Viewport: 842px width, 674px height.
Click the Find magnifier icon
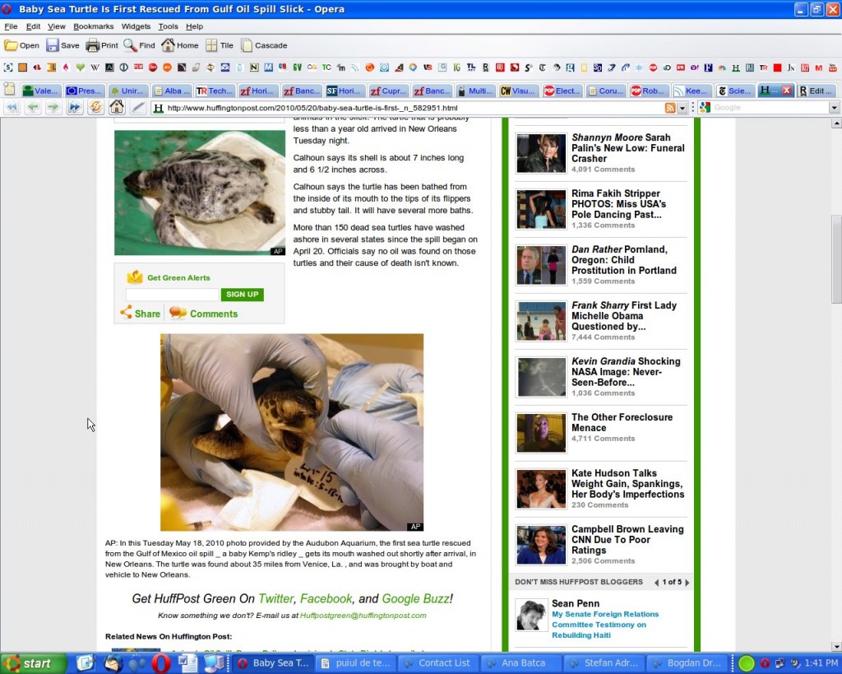(x=130, y=45)
